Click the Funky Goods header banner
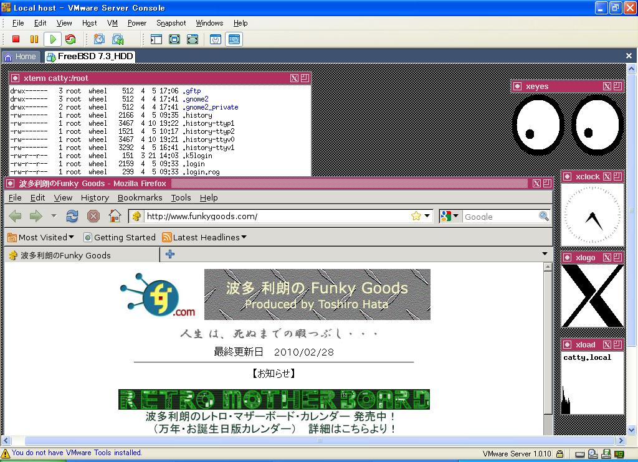 [317, 295]
